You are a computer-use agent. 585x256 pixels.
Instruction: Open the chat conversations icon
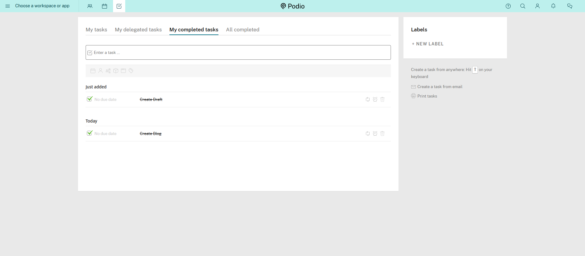[569, 6]
